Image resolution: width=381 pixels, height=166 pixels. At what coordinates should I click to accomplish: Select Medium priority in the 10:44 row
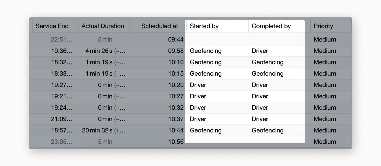tap(325, 130)
